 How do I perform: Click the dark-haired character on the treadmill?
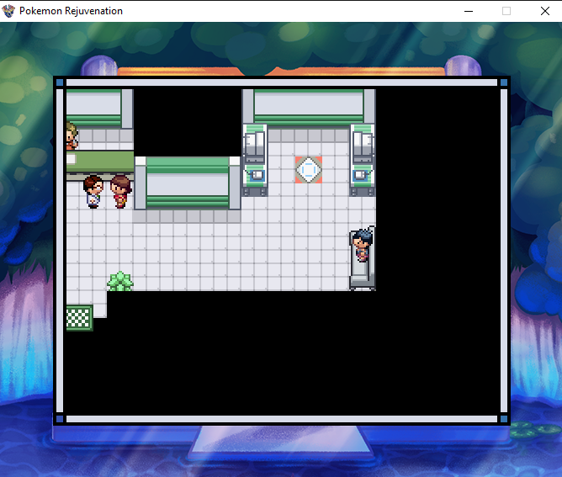(363, 245)
